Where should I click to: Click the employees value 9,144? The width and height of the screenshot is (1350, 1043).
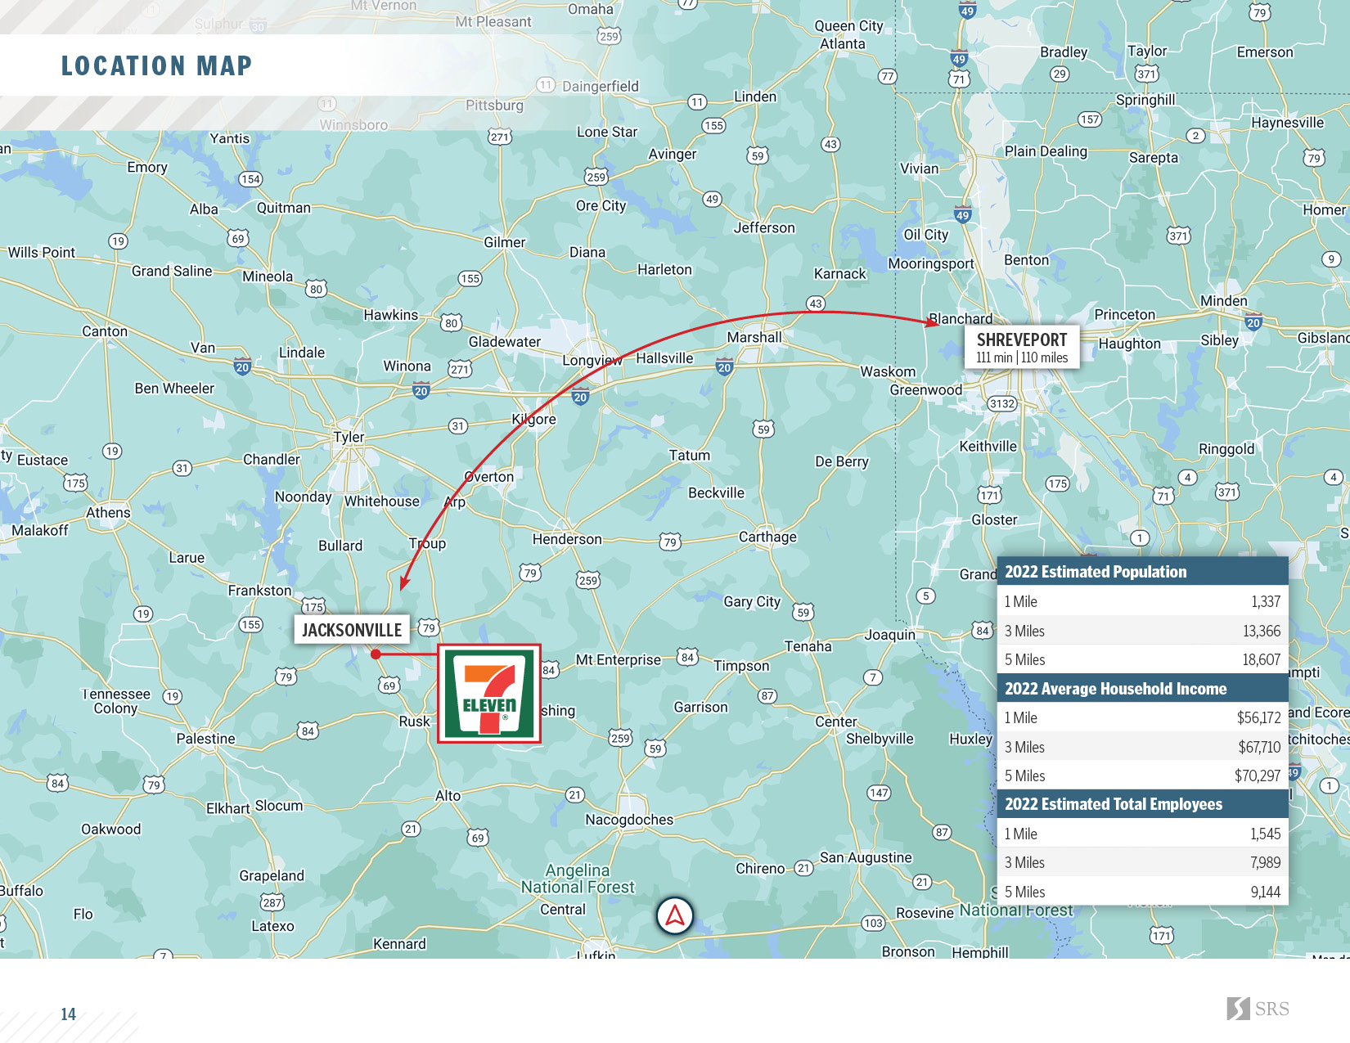click(x=1266, y=892)
